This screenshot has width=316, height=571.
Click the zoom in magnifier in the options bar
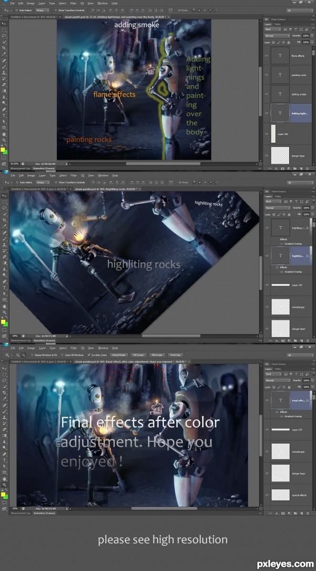(x=18, y=355)
